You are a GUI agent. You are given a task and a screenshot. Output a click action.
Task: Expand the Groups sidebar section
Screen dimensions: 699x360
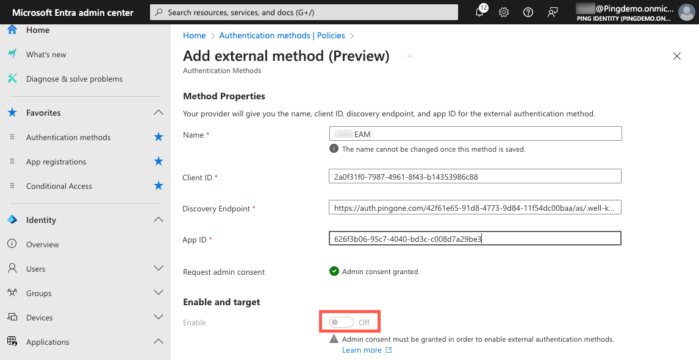[159, 293]
